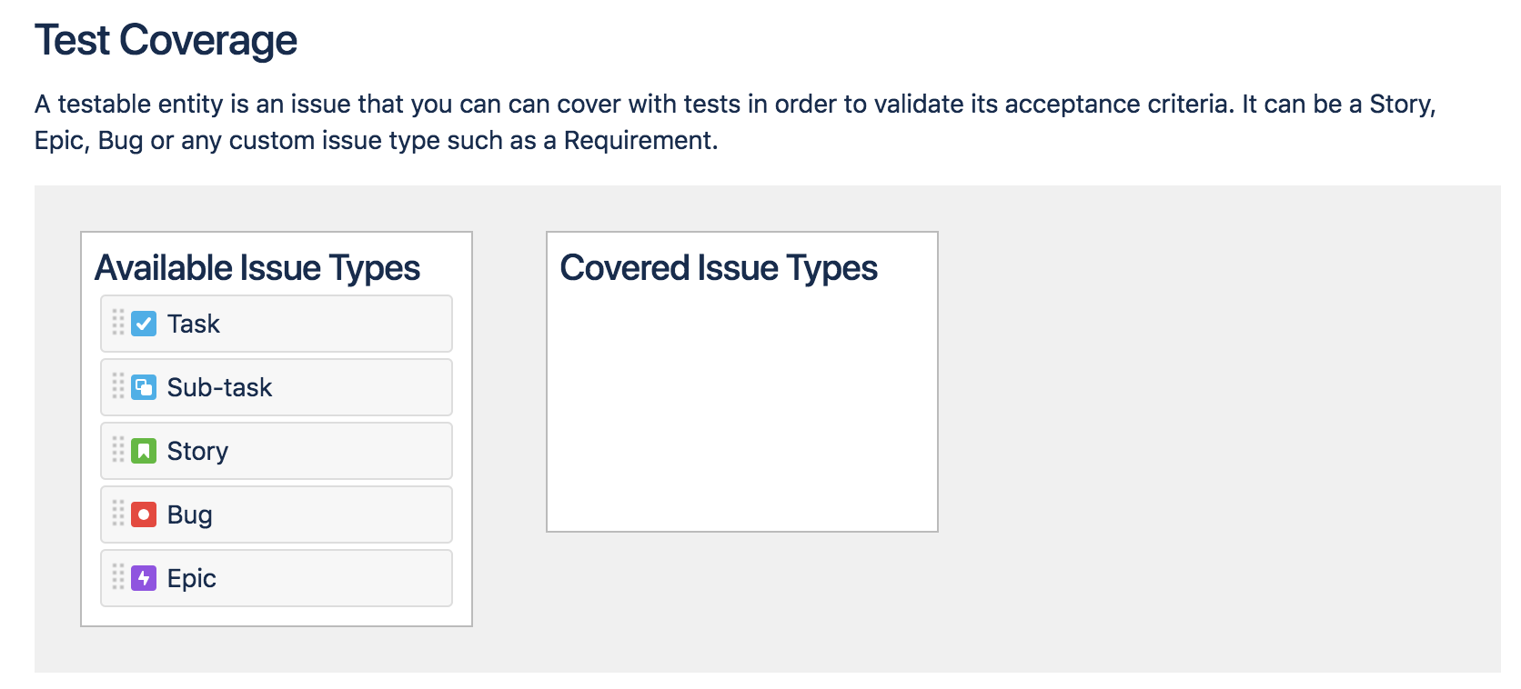Viewport: 1521px width, 689px height.
Task: Grab the drag handle beside Sub-task
Action: 118,385
